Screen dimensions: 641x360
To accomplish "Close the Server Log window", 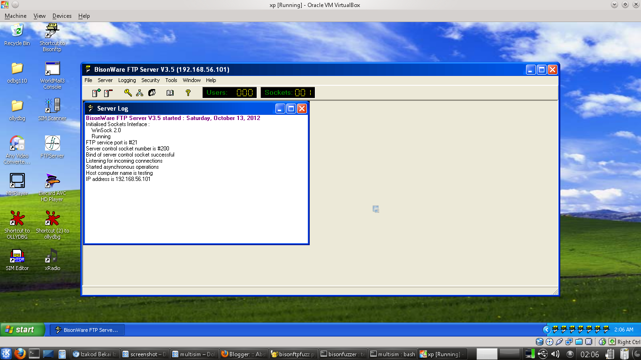I will point(302,109).
